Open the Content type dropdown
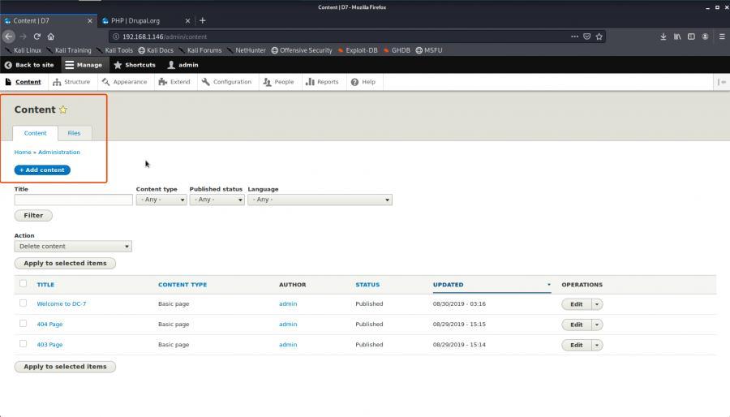 coord(161,200)
